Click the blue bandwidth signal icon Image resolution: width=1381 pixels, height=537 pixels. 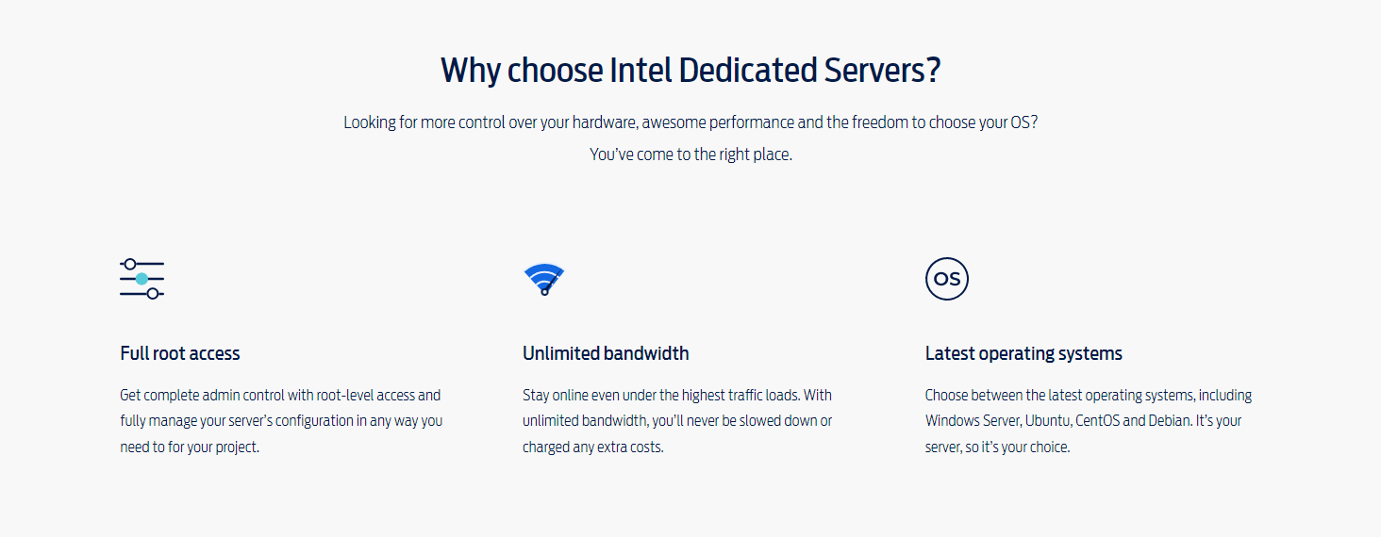pyautogui.click(x=544, y=279)
